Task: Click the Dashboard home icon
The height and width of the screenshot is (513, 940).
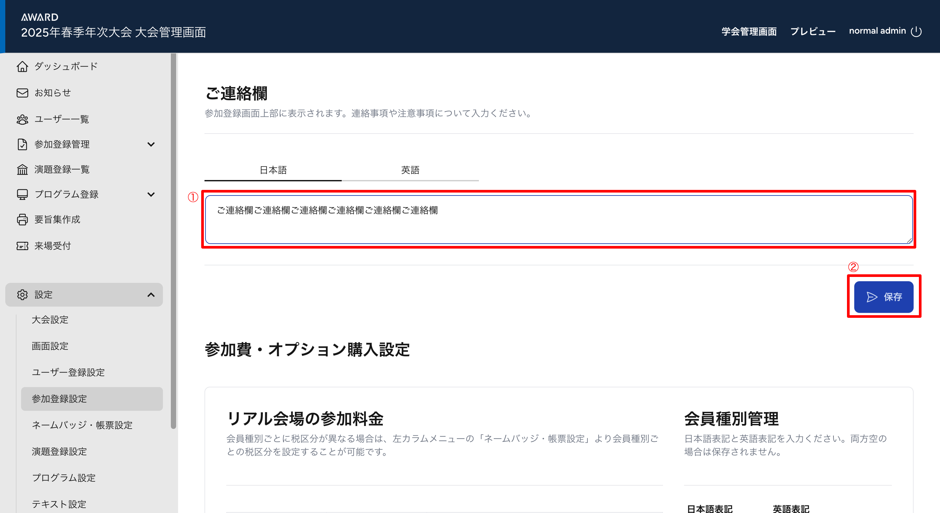Action: click(22, 66)
